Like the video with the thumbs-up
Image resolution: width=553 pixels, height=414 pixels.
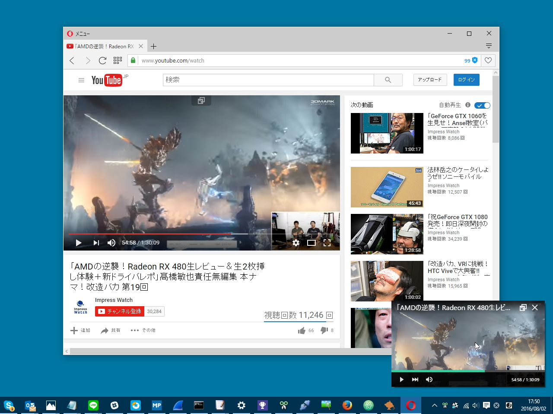(x=302, y=330)
